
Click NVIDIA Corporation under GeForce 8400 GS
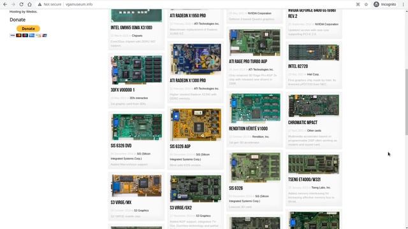coord(326,24)
